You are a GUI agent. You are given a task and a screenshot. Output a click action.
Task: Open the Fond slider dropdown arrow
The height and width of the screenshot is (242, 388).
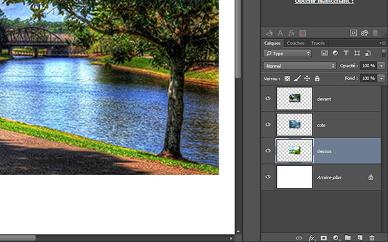point(382,78)
